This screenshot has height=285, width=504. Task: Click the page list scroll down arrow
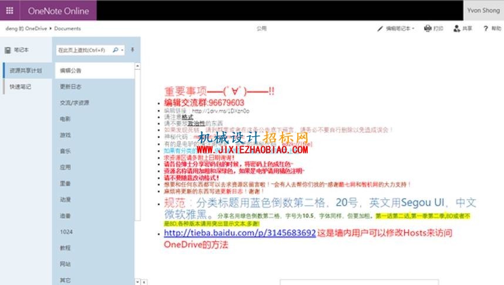pos(137,282)
